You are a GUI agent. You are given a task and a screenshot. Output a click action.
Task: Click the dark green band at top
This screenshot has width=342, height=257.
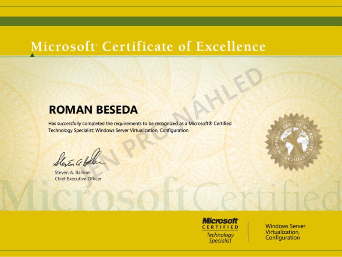(x=171, y=21)
